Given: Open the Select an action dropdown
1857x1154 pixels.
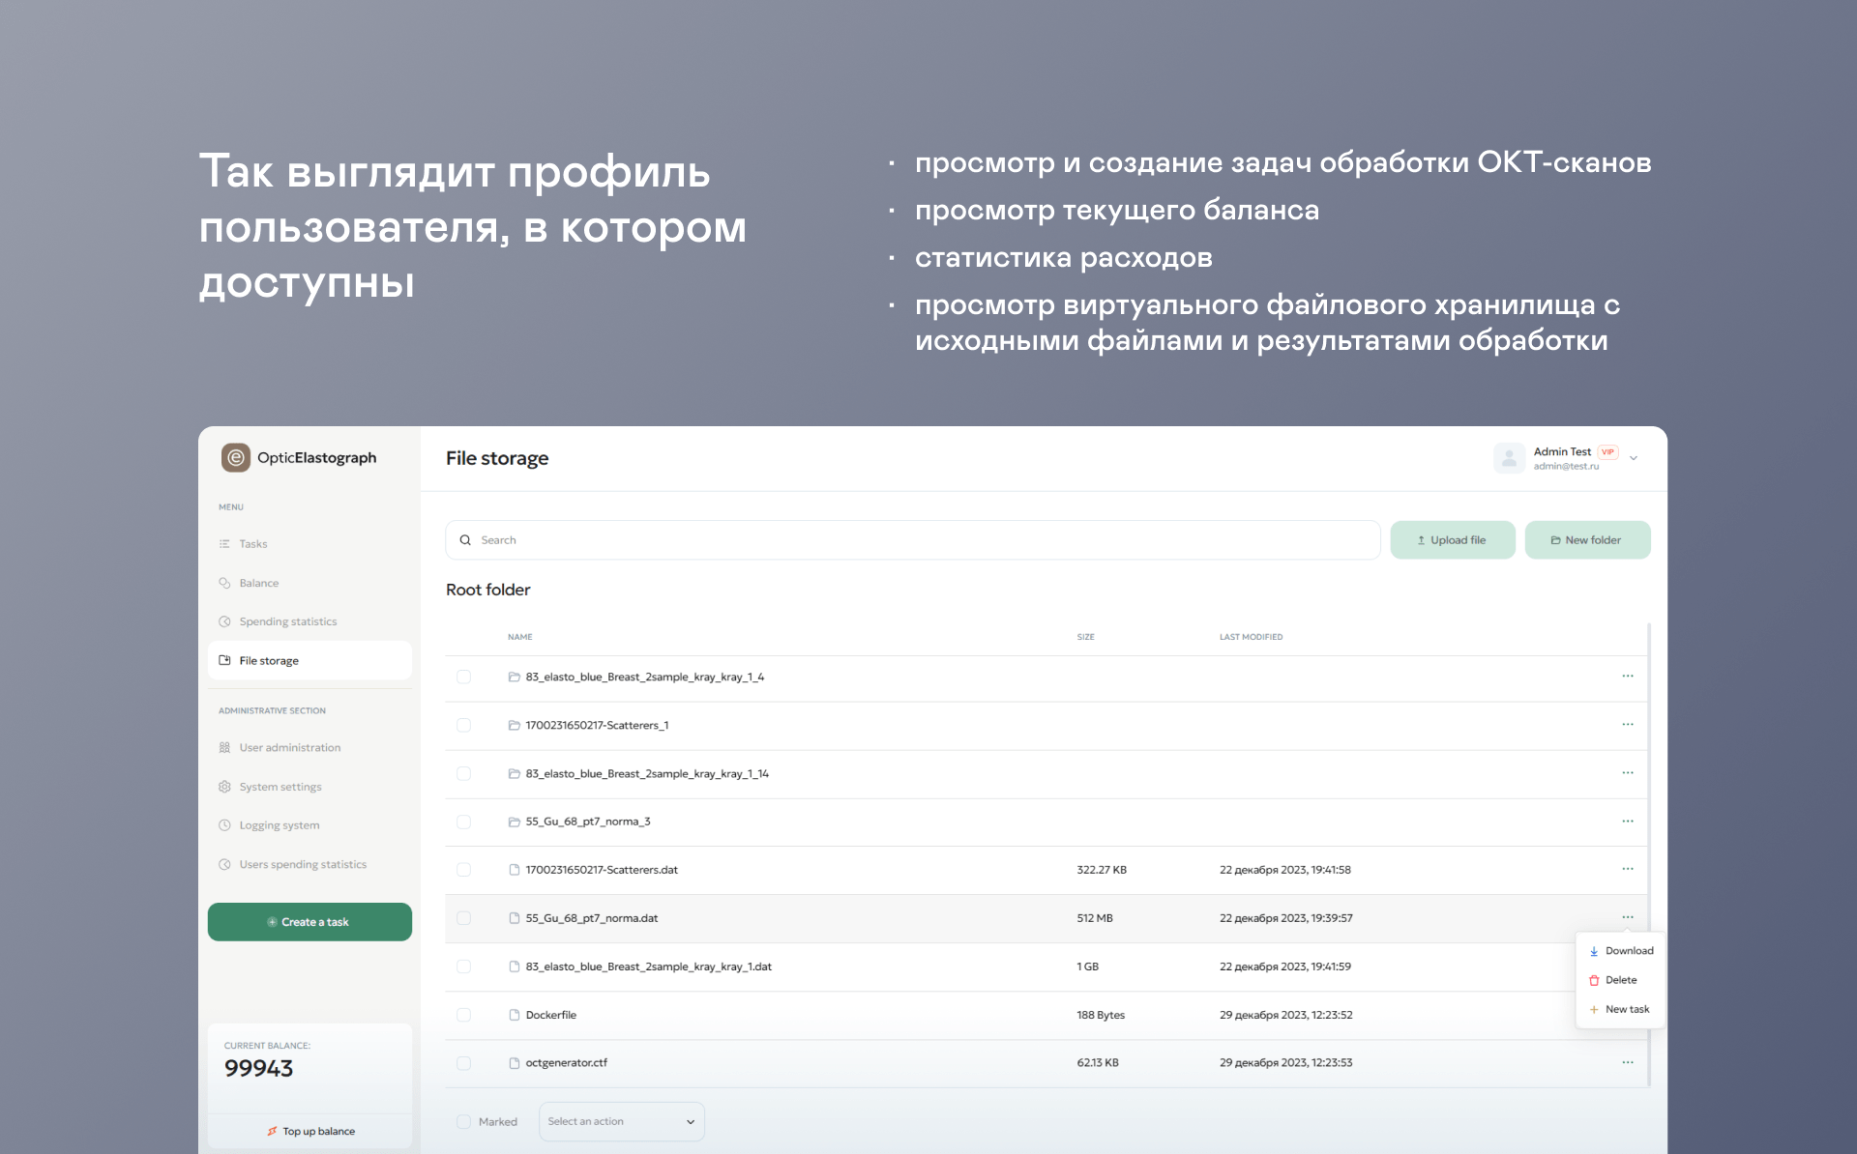Looking at the screenshot, I should pyautogui.click(x=621, y=1121).
